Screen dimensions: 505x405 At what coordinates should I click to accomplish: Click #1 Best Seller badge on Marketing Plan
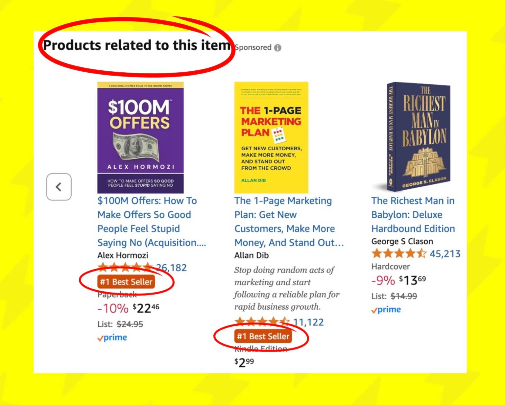pos(263,336)
